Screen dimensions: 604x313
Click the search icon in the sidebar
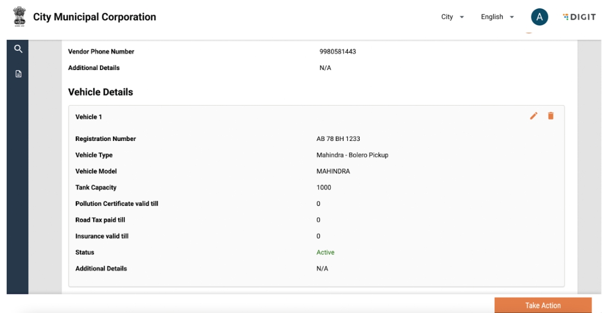18,49
